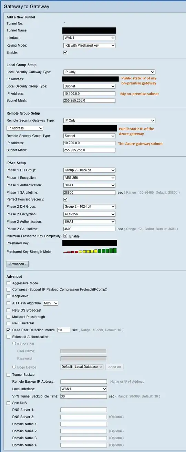
Task: Open the Keying Mode dropdown
Action: click(89, 45)
